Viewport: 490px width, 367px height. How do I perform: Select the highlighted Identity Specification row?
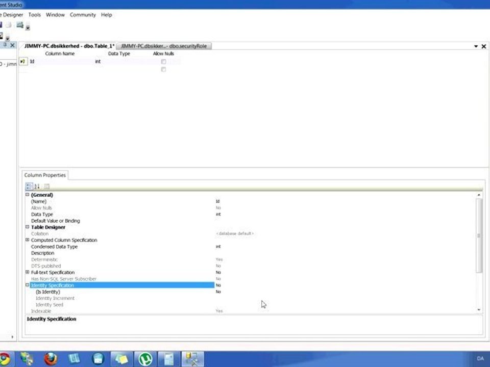pos(122,285)
